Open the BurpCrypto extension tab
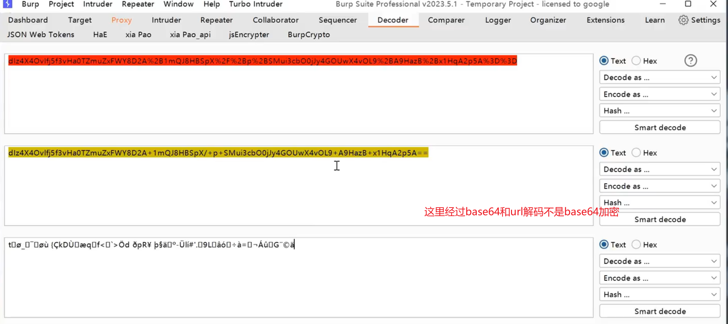The width and height of the screenshot is (728, 324). point(309,35)
